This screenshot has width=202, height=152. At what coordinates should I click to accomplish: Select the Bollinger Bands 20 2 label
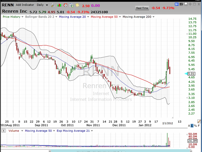pos(40,17)
